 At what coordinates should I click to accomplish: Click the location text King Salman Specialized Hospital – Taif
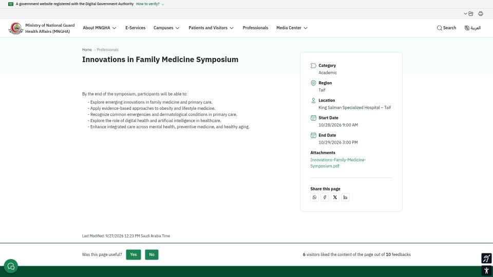355,108
